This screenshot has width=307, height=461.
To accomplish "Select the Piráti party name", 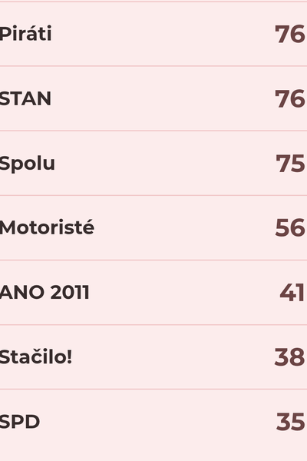I will 26,34.
